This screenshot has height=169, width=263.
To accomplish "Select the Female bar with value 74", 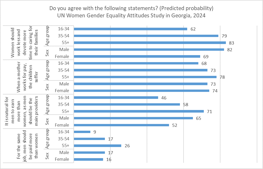I will click(x=141, y=91).
